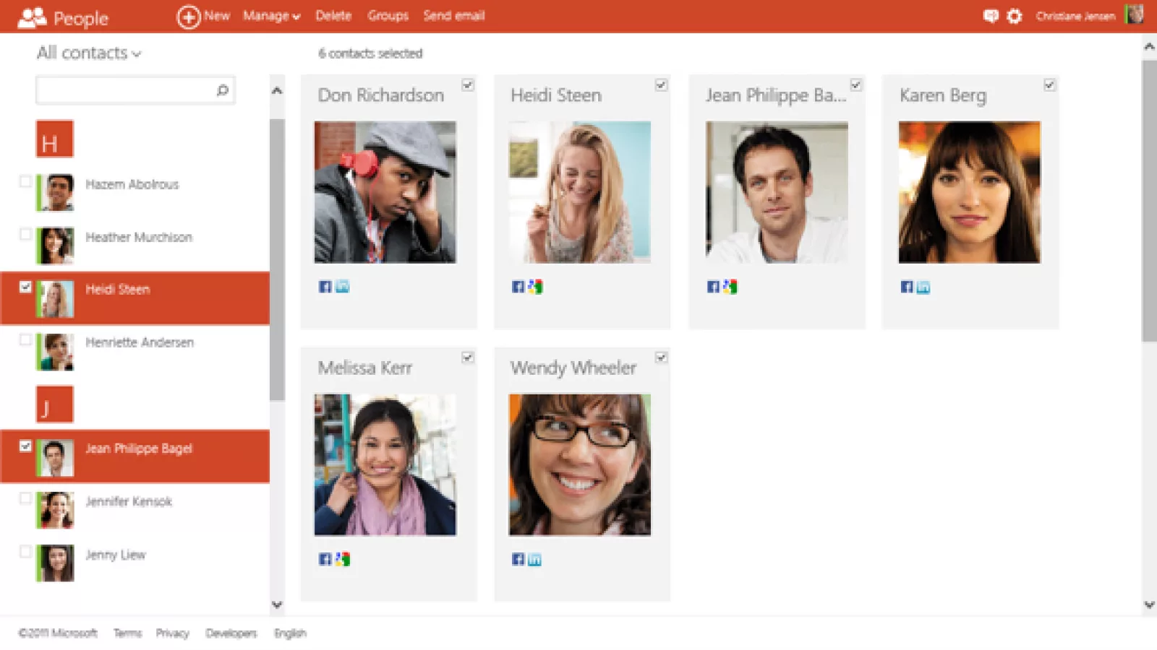
Task: Check the Hazem Abolrous checkbox
Action: (25, 181)
